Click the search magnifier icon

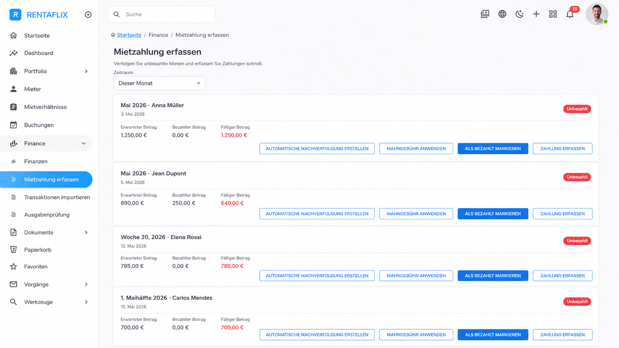(117, 14)
